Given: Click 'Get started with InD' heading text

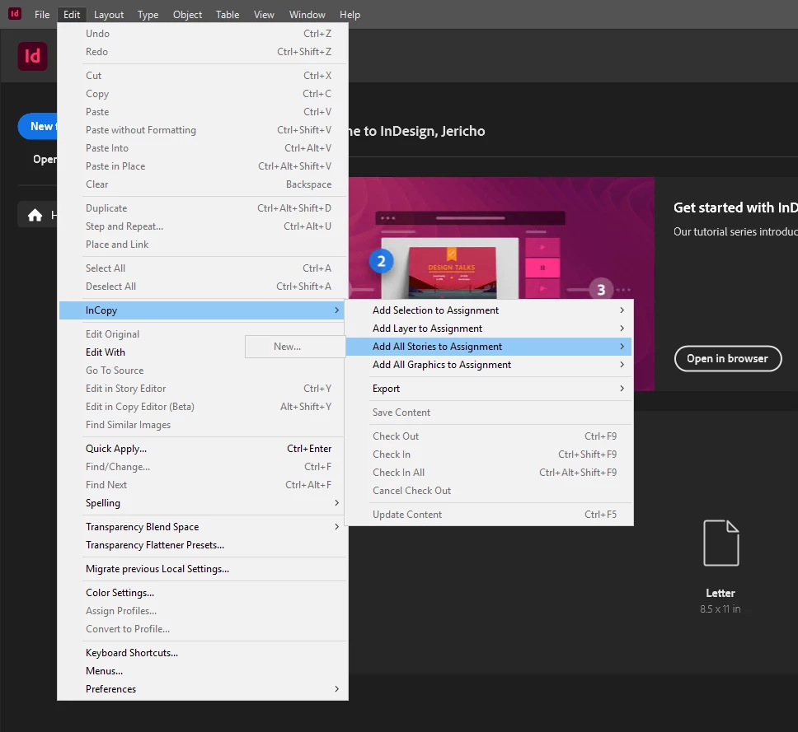Looking at the screenshot, I should (x=735, y=207).
